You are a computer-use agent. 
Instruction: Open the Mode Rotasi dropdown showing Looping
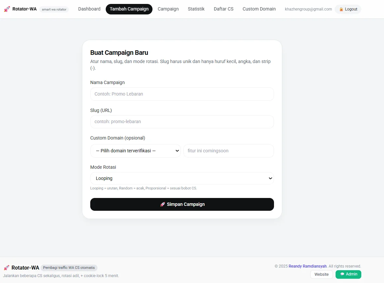[182, 178]
